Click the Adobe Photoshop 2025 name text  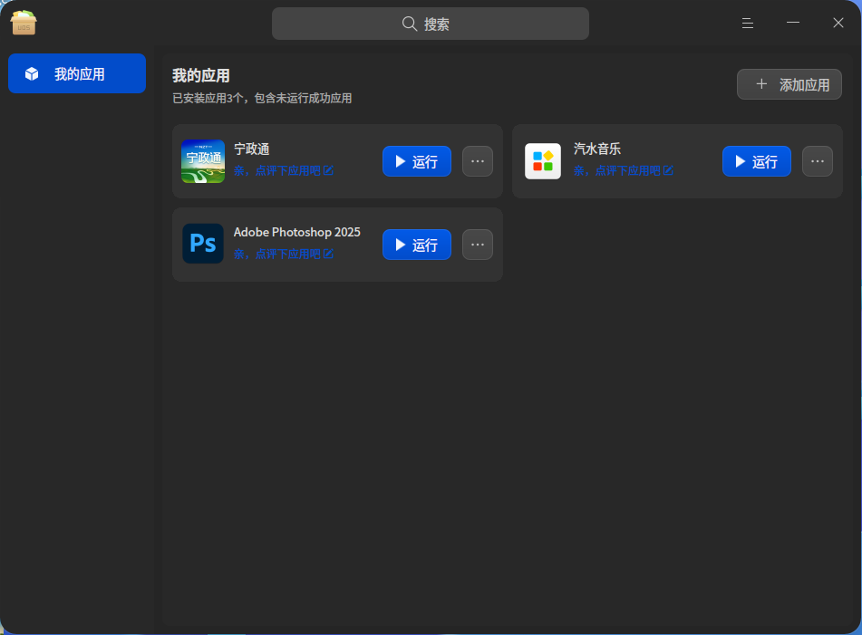(x=297, y=233)
